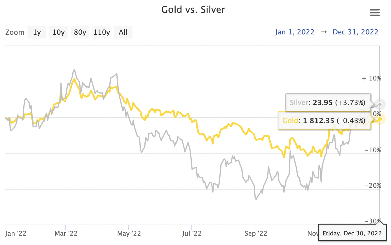391x245 pixels.
Task: Show All data with the All button
Action: click(x=123, y=32)
